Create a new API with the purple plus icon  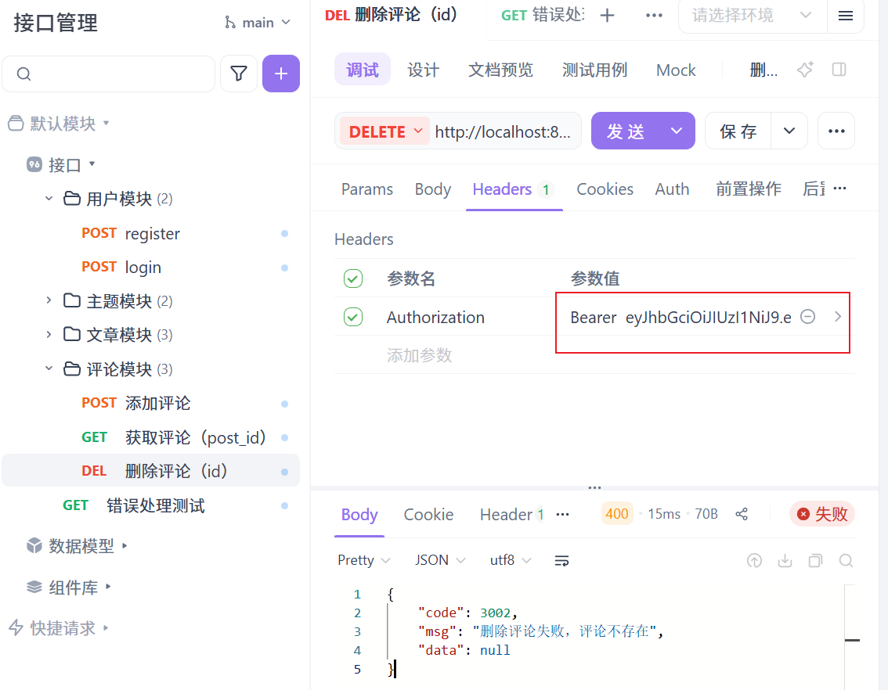point(280,74)
